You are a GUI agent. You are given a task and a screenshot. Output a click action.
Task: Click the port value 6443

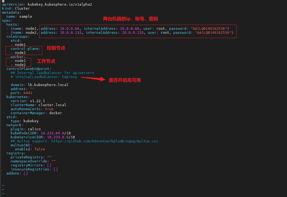coord(28,93)
